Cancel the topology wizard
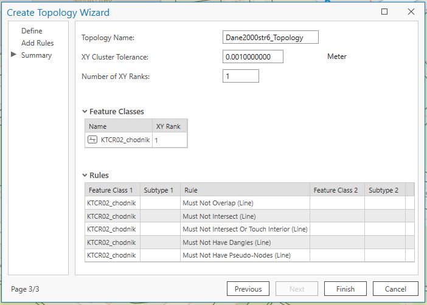Viewport: 427px width, 305px height. 395,289
